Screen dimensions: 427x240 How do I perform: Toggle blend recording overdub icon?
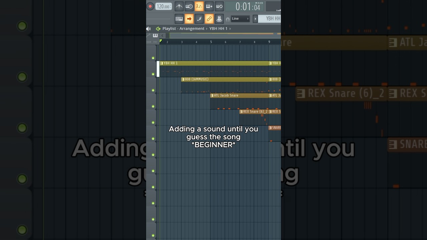(209, 6)
